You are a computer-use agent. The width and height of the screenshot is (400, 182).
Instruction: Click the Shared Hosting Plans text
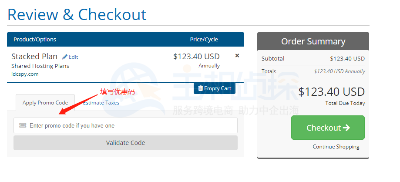click(x=40, y=66)
